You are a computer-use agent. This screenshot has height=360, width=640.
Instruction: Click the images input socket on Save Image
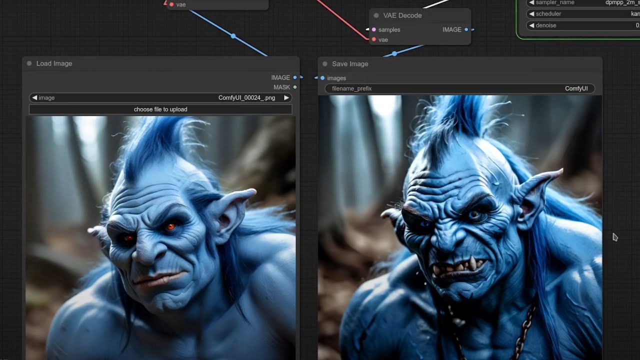(x=322, y=78)
